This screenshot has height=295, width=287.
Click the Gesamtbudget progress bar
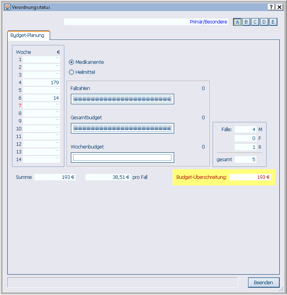point(123,128)
